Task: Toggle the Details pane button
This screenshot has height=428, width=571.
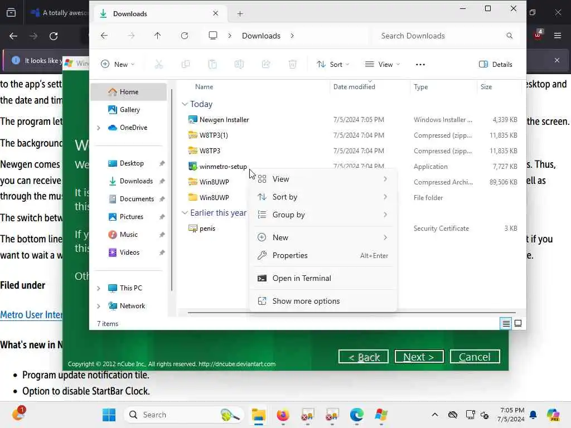Action: [496, 65]
